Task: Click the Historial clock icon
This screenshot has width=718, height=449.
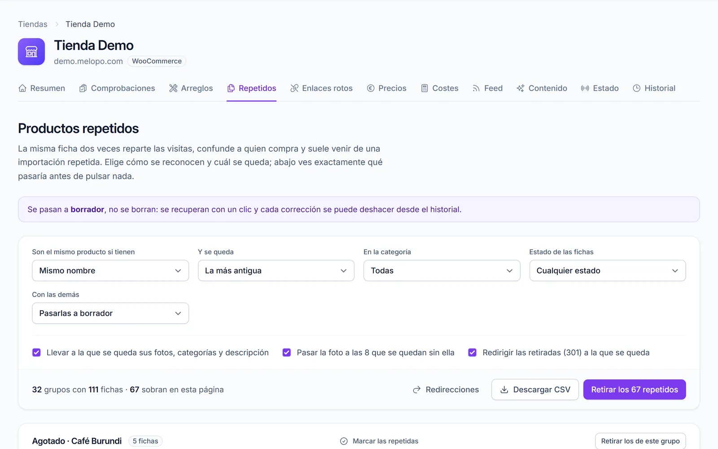Action: 637,88
